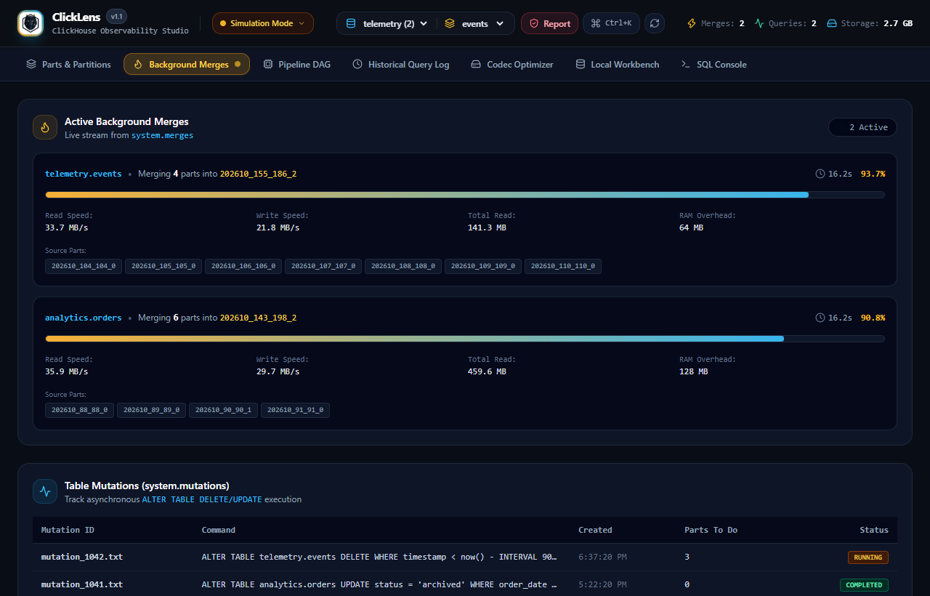Click the telemetry.events merge title
Screen dimensions: 930x596
(84, 174)
